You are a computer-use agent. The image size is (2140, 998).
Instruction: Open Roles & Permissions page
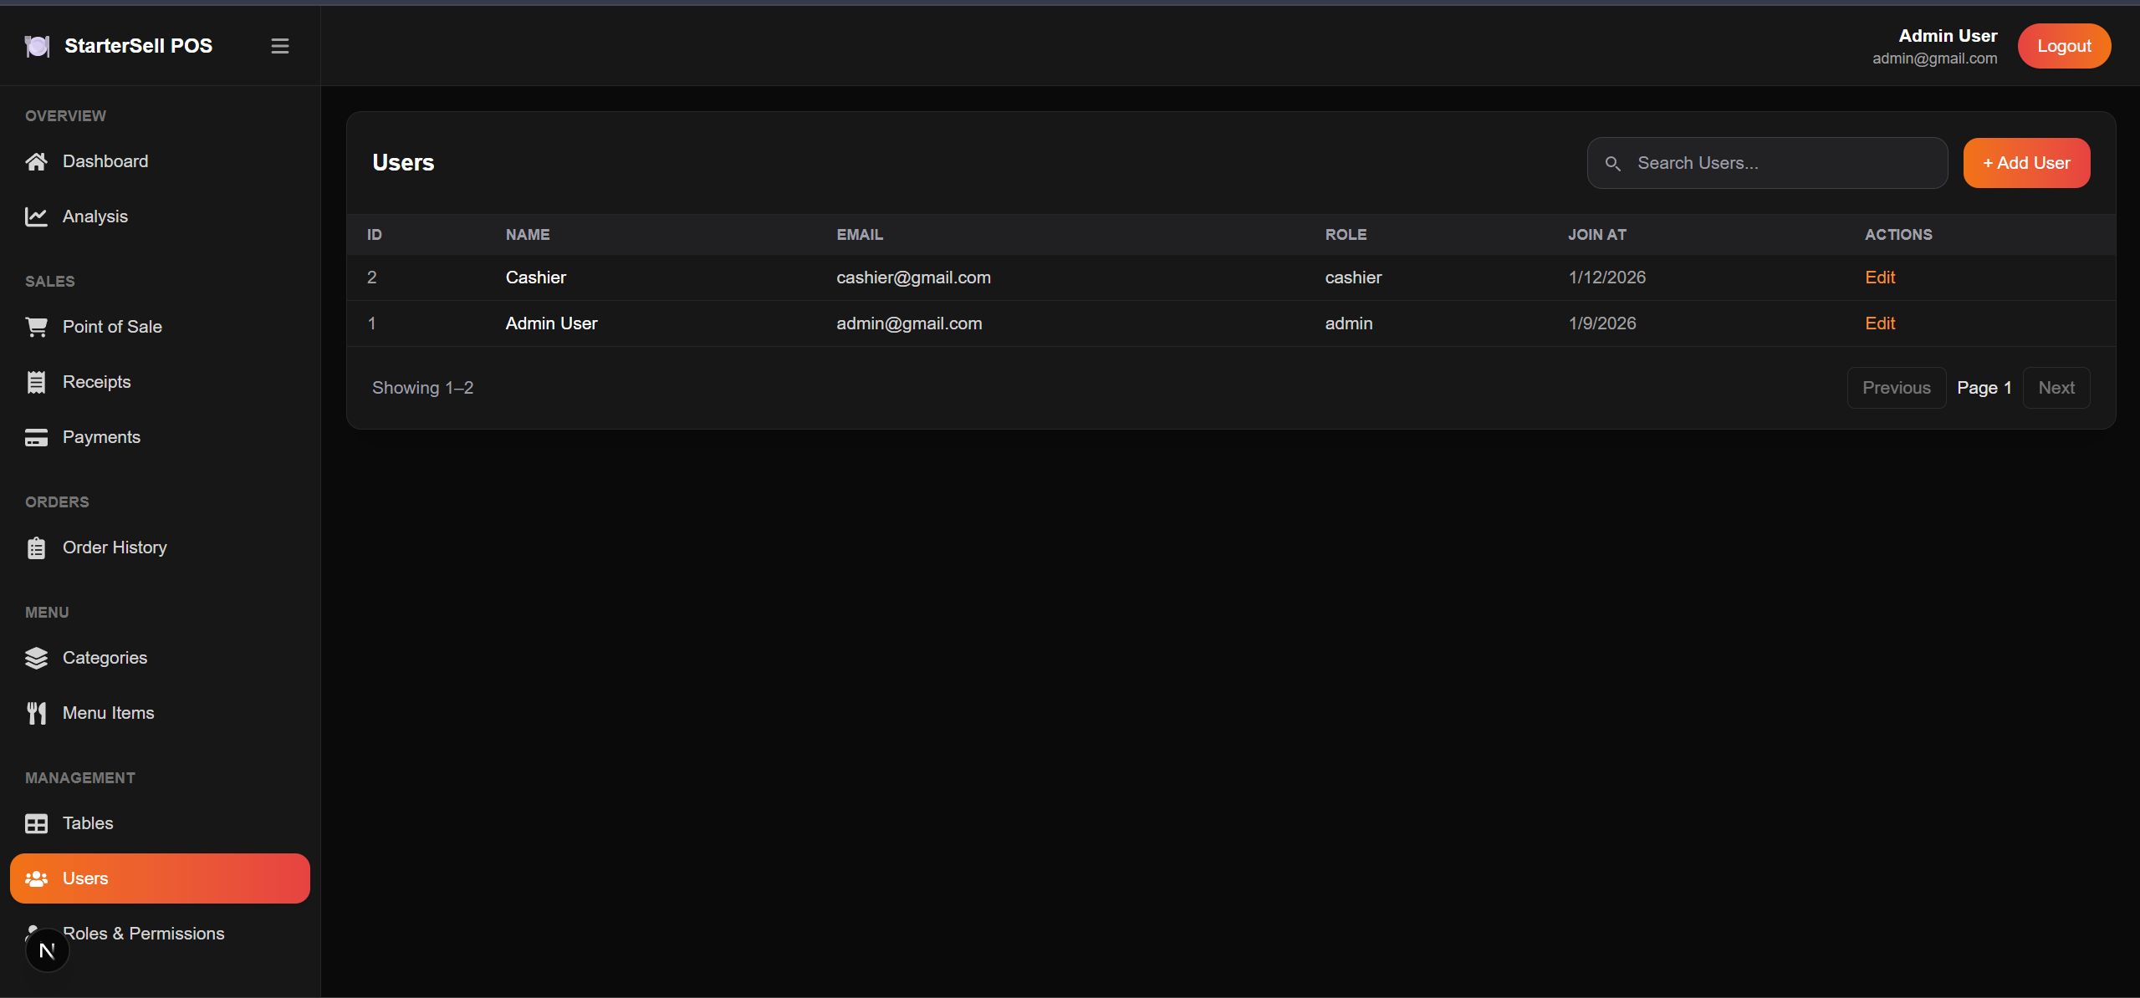click(x=143, y=934)
